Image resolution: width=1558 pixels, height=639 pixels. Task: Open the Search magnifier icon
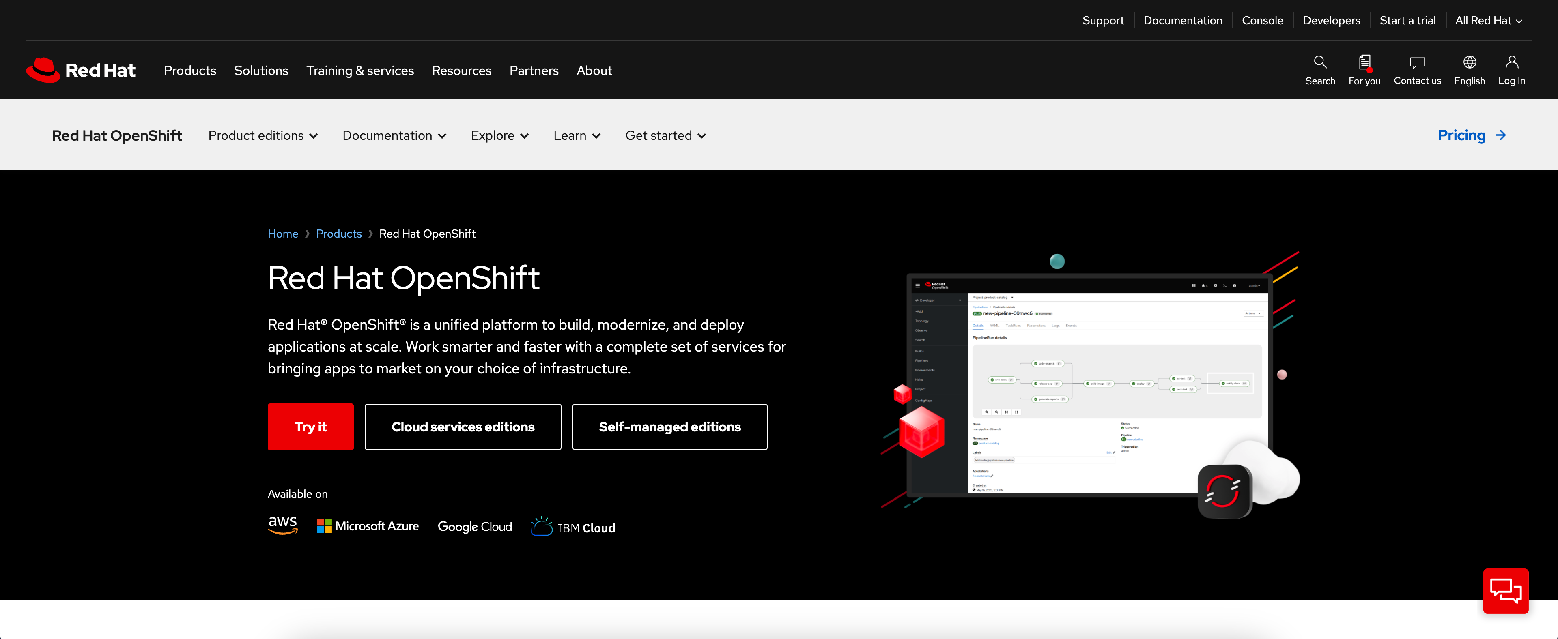coord(1320,62)
